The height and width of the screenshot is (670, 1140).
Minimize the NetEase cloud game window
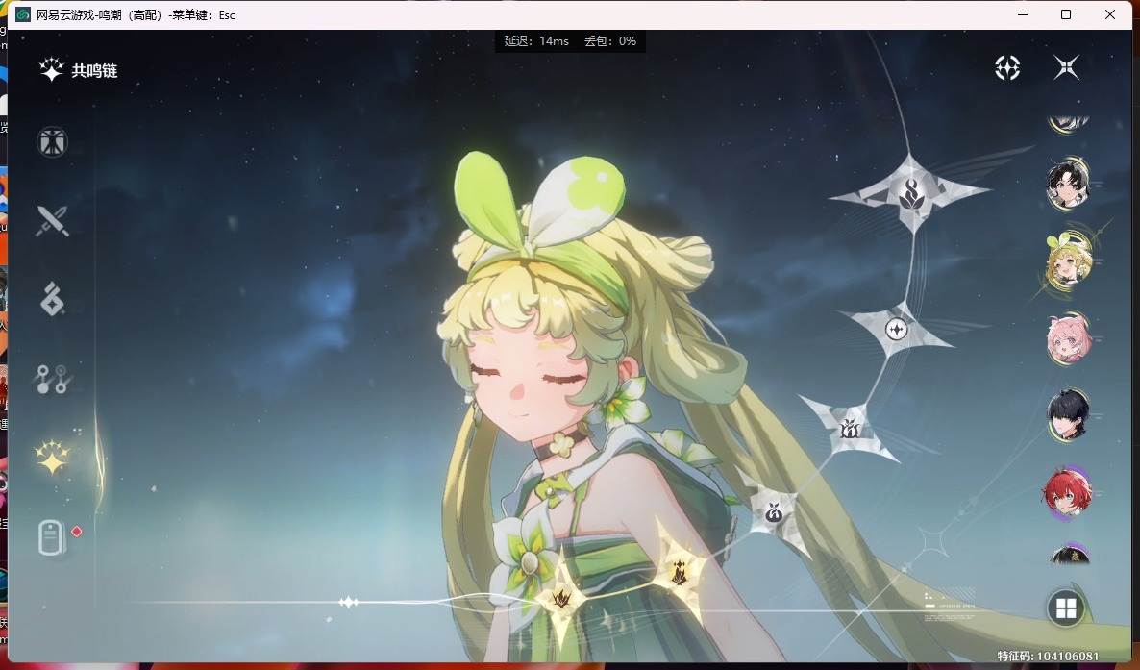pyautogui.click(x=1022, y=14)
